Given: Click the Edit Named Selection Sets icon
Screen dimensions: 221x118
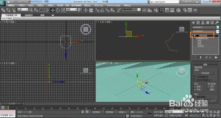Looking at the screenshot, I should point(119,10).
